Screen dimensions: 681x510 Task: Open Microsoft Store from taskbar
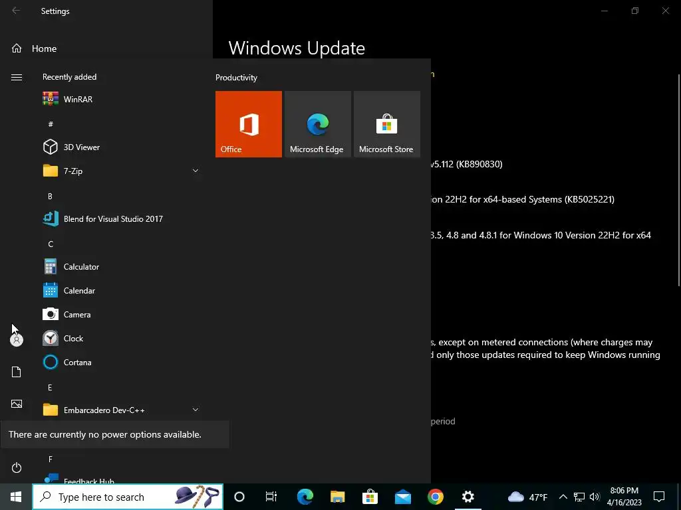(x=370, y=497)
